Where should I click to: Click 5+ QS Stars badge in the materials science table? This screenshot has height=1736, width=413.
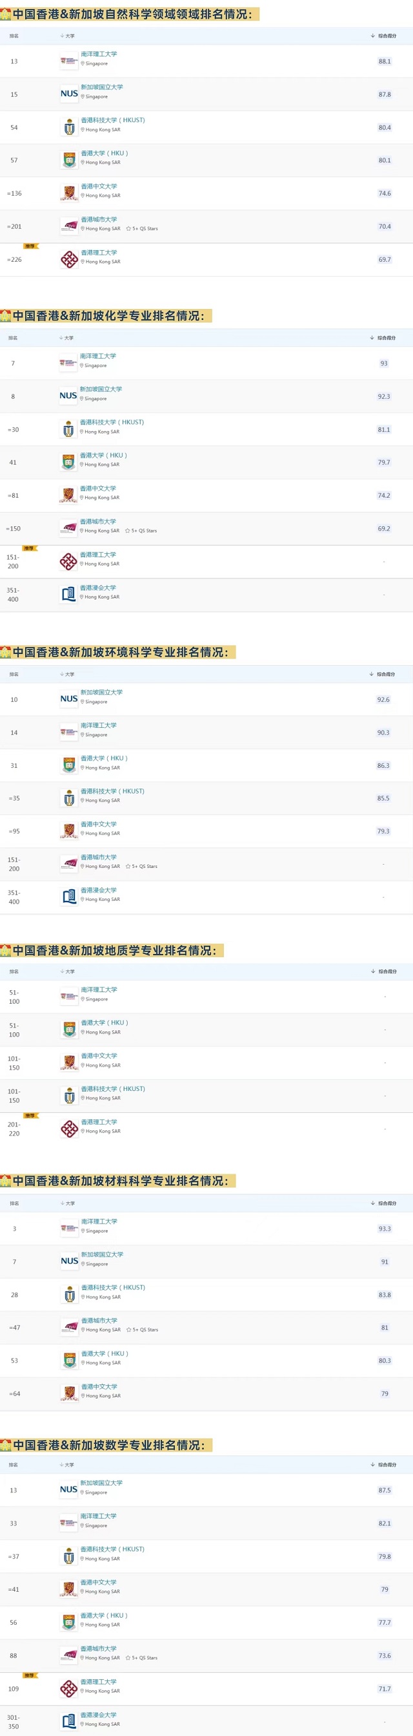tap(143, 1329)
